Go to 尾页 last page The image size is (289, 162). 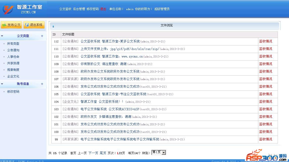103,153
